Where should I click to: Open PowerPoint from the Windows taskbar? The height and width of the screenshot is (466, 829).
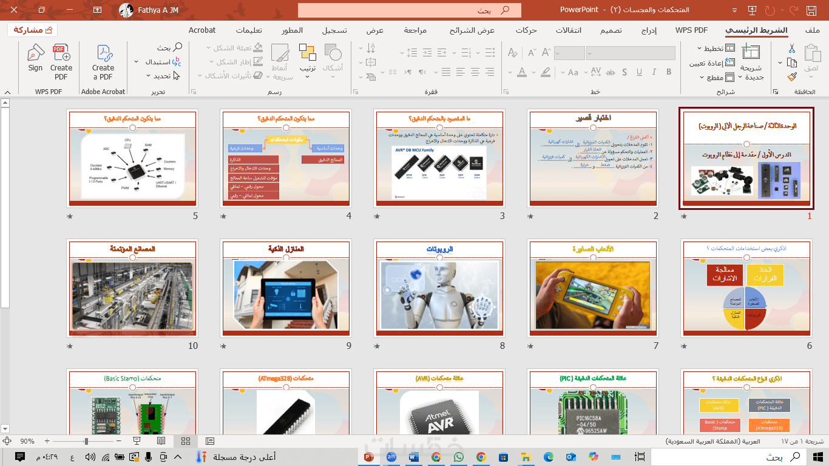pos(368,457)
